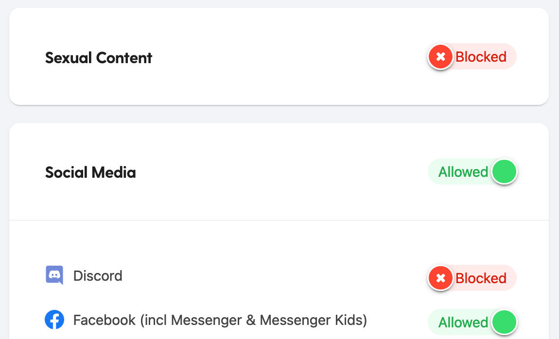Click the Facebook Messenger label text
Screen dimensions: 559x339
[220, 320]
